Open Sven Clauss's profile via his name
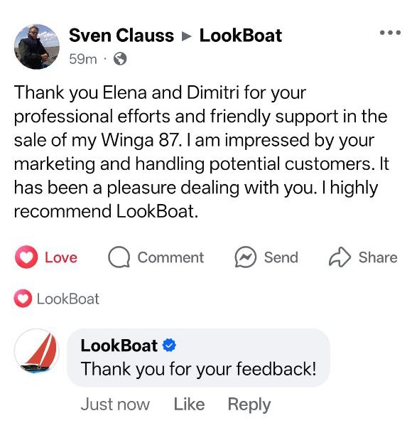 (121, 36)
